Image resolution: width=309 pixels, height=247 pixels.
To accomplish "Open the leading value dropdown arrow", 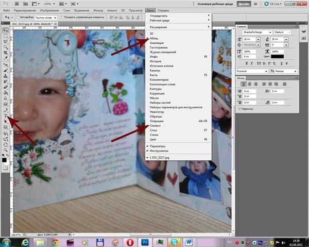I will pyautogui.click(x=286, y=40).
